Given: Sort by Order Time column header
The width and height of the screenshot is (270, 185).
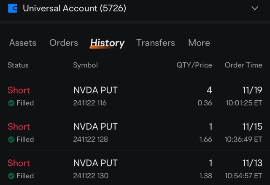Looking at the screenshot, I should tap(243, 65).
